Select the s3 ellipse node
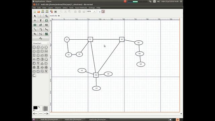This screenshot has height=121, width=215. (x=96, y=88)
